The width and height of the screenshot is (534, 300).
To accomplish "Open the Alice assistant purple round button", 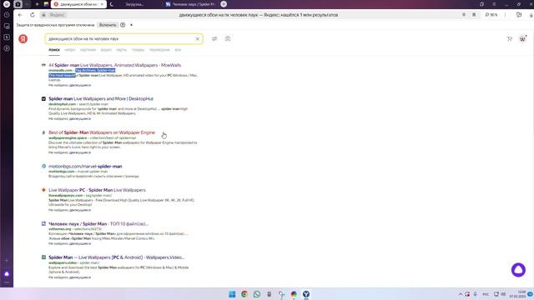I will click(x=518, y=270).
